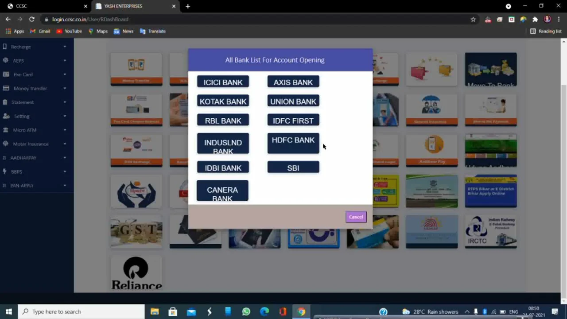Open the Apps bookmark shortcut
567x319 pixels.
15,31
